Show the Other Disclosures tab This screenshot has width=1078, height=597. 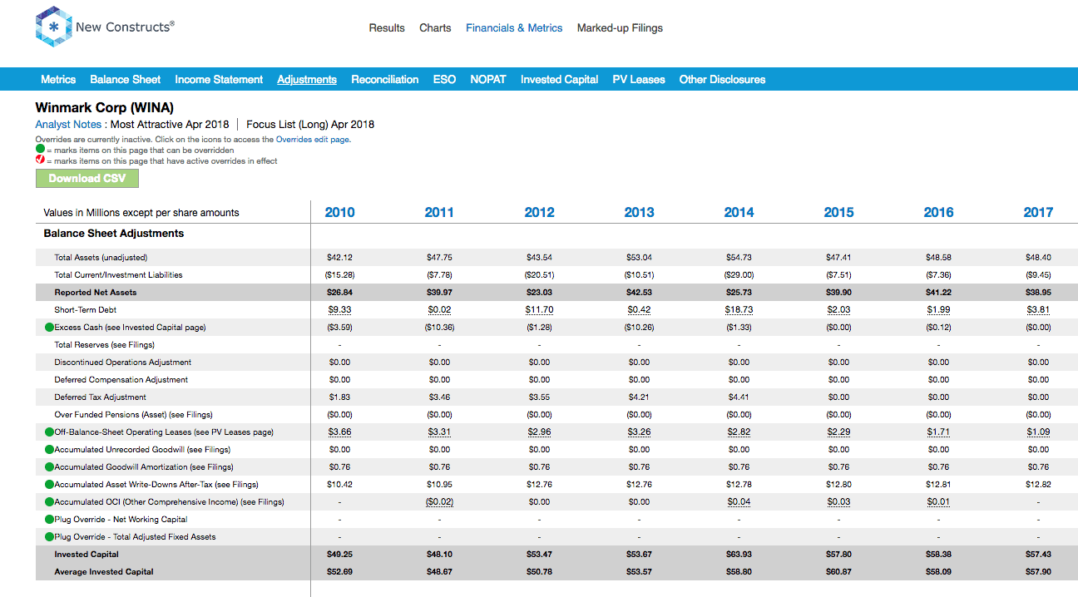[x=722, y=80]
